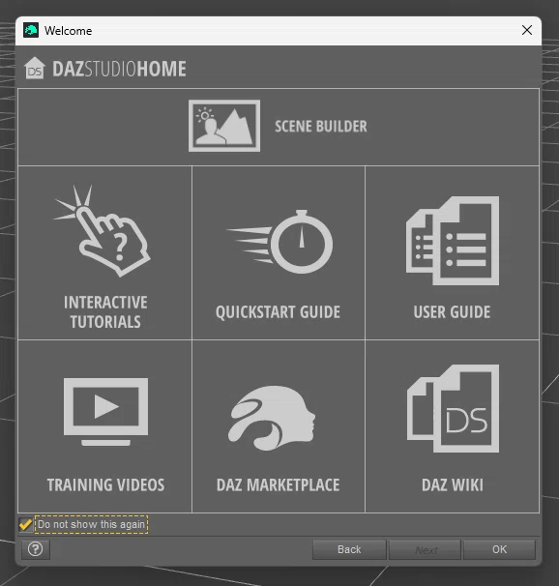Click the TRAINING VIDEOS caption
The width and height of the screenshot is (559, 586).
(x=105, y=484)
